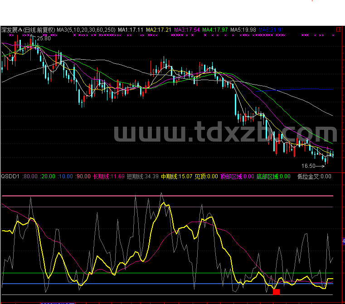Click the 16.50 low price annotation
The image size is (345, 304).
308,166
